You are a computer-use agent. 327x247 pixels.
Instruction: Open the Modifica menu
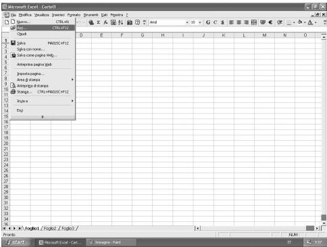click(x=25, y=15)
